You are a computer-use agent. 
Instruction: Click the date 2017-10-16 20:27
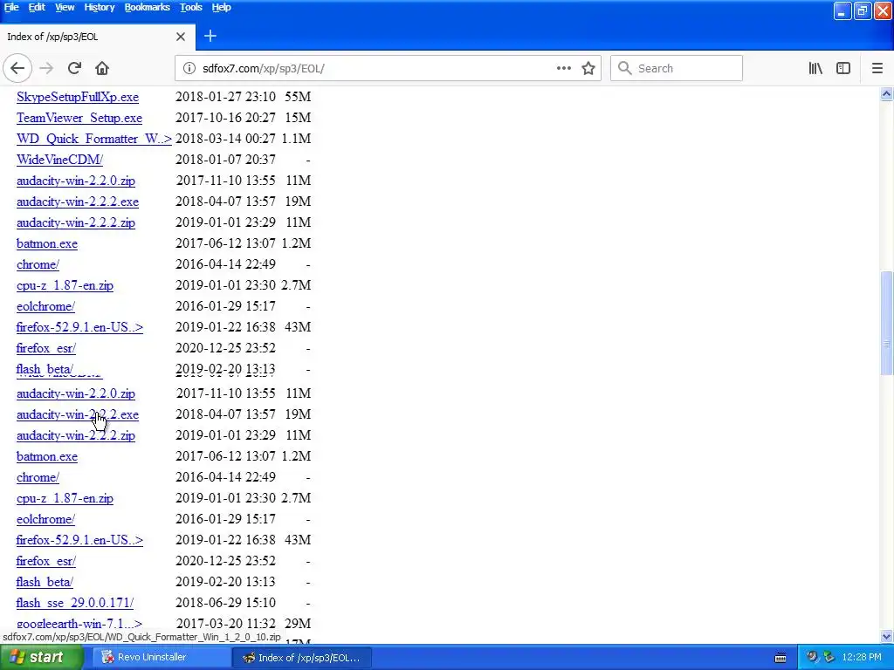[225, 118]
